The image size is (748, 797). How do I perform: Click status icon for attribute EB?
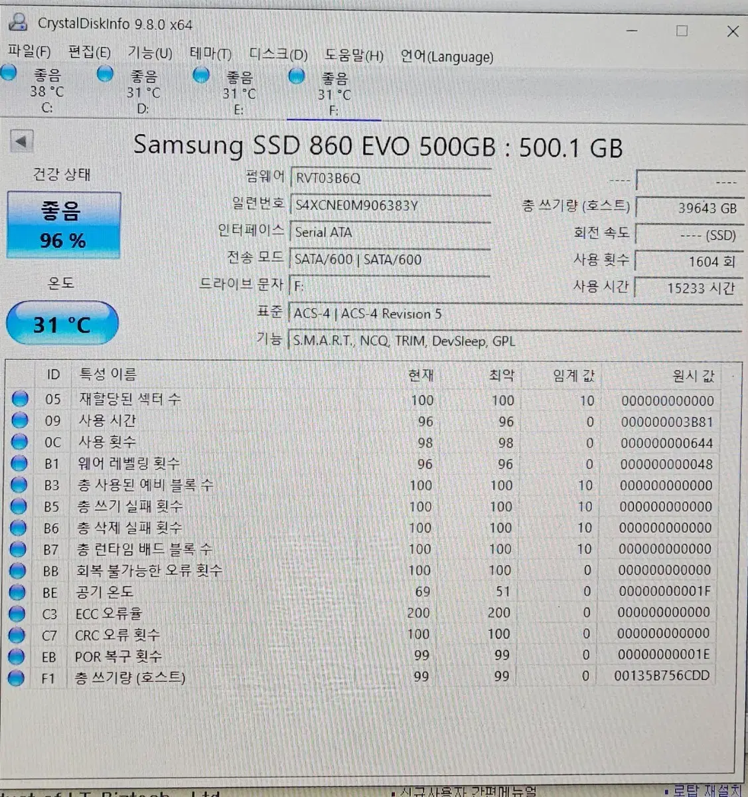(x=17, y=656)
